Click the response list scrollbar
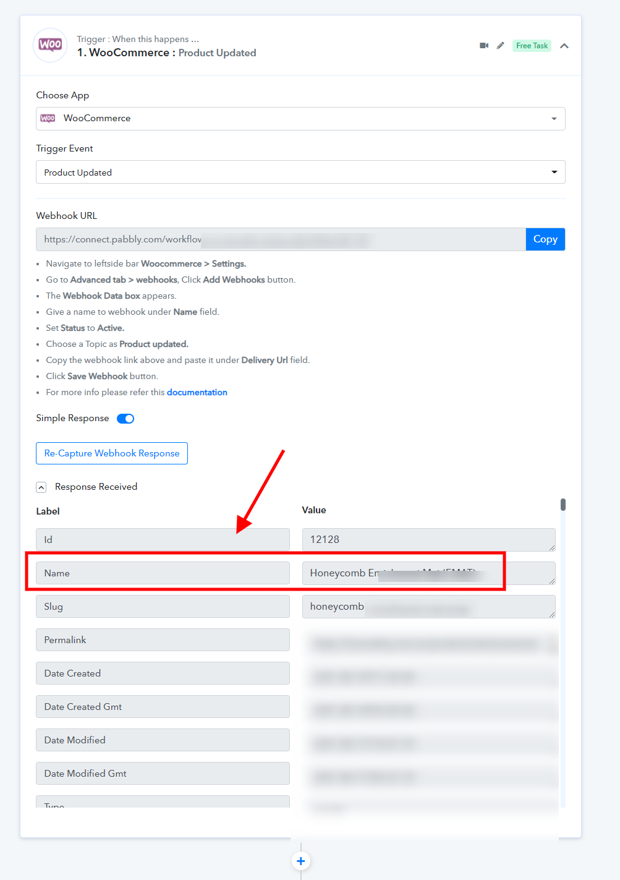The width and height of the screenshot is (620, 880). pos(563,505)
